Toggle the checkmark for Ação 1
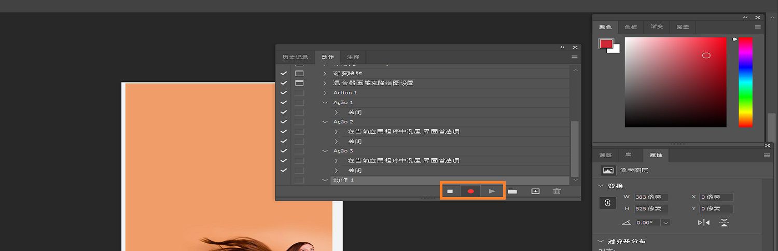The image size is (778, 251). (284, 102)
